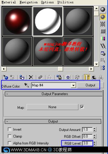Screen dimensions: 108x154
Task: Click the RGB Offset value field
Action: click(87, 136)
